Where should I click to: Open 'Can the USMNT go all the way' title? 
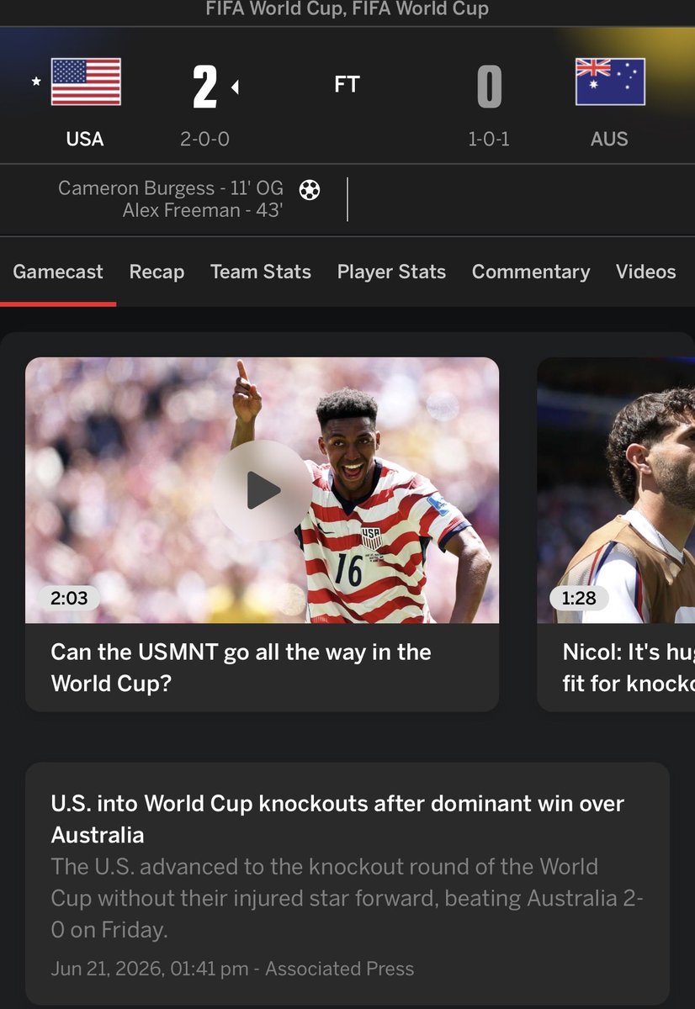pos(241,668)
